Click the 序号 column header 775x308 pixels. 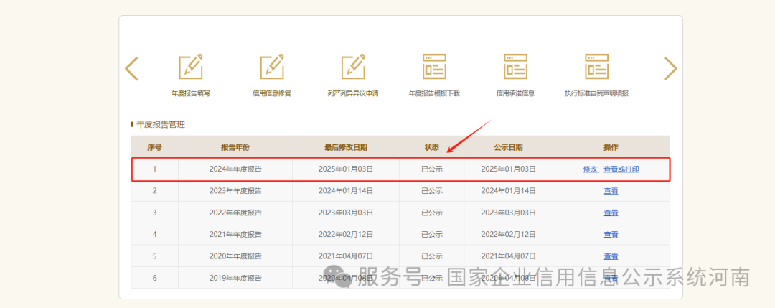click(155, 147)
